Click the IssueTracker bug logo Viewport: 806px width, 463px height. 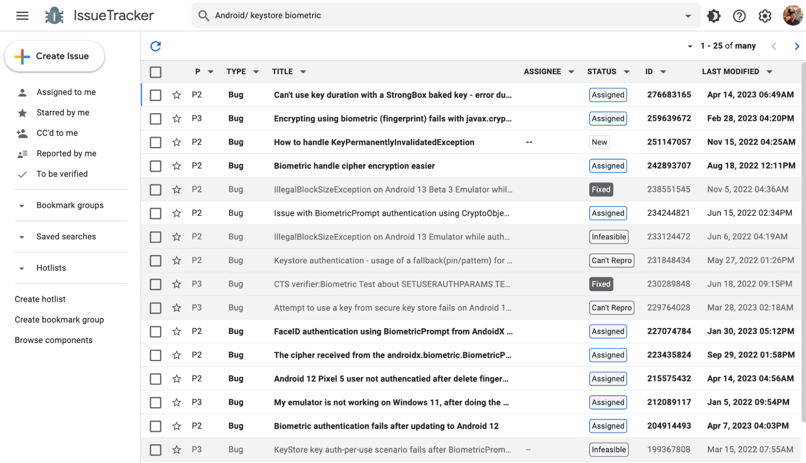54,16
